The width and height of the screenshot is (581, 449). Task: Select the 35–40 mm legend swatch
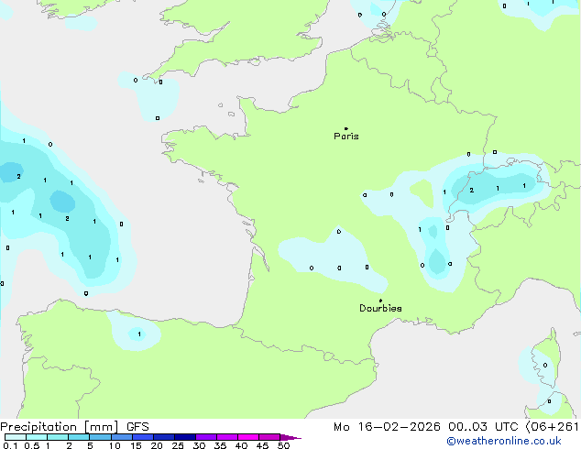(x=226, y=437)
